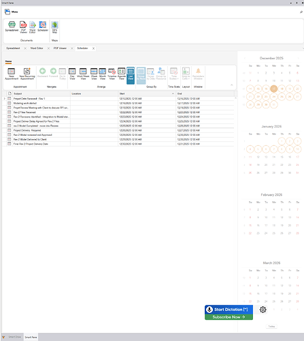This screenshot has height=341, width=304.
Task: Open the Spreadsheet document icon
Action: click(12, 27)
